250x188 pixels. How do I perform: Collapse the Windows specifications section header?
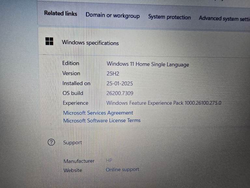(x=144, y=42)
